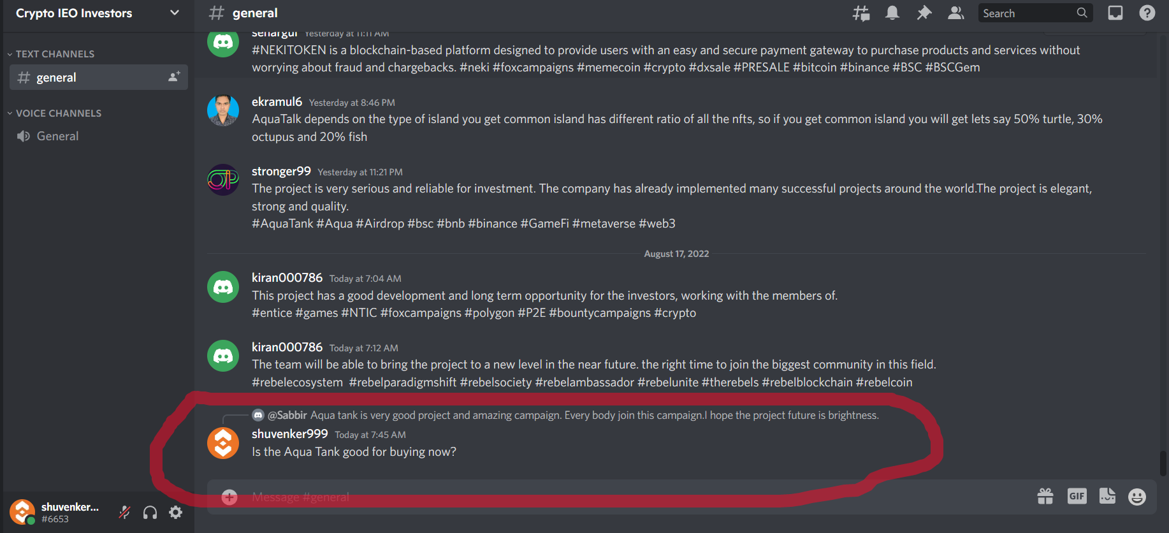Open the emoji picker
The width and height of the screenshot is (1169, 533).
click(1137, 497)
